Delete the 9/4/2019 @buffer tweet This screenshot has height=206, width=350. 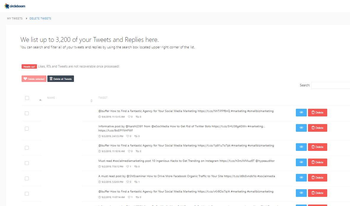point(317,113)
